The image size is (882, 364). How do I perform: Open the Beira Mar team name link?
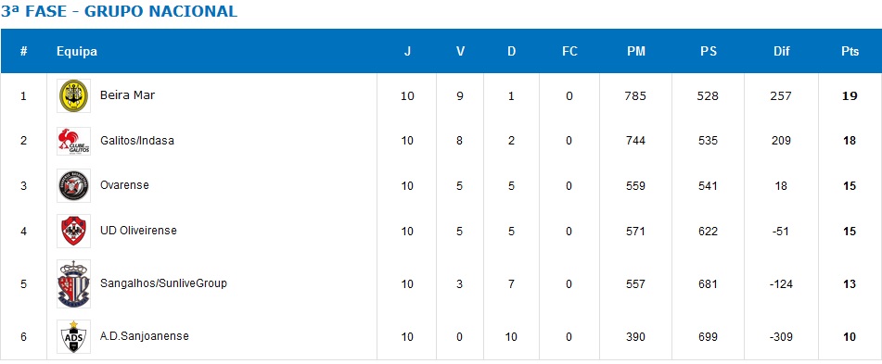[127, 95]
